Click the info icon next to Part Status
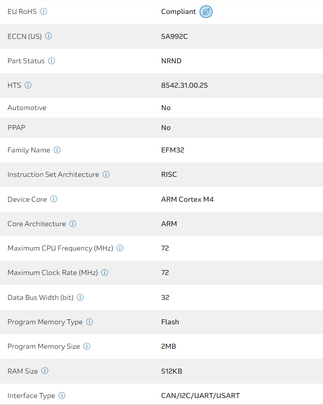Screen dimensions: 323x405 click(x=52, y=61)
